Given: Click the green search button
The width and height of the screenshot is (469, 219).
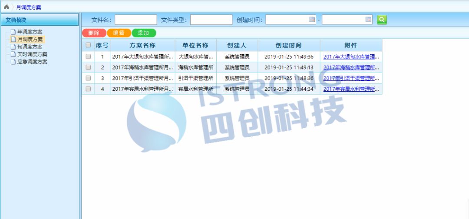Looking at the screenshot, I should 382,20.
